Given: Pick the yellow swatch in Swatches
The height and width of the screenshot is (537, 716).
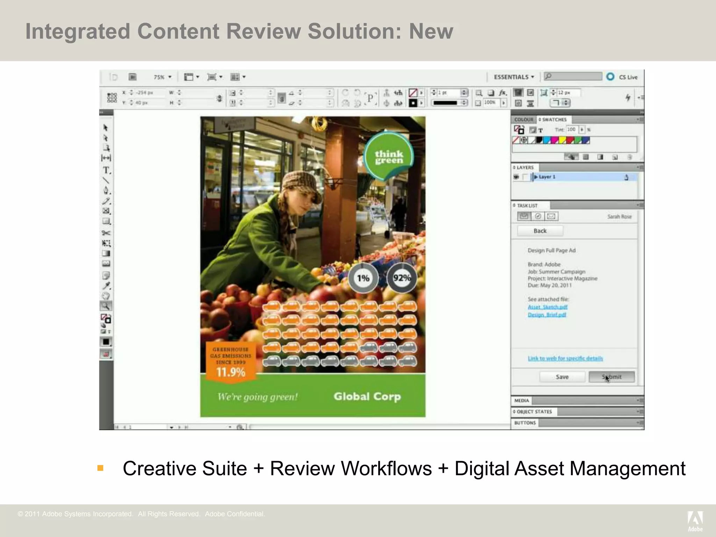Looking at the screenshot, I should pyautogui.click(x=562, y=140).
